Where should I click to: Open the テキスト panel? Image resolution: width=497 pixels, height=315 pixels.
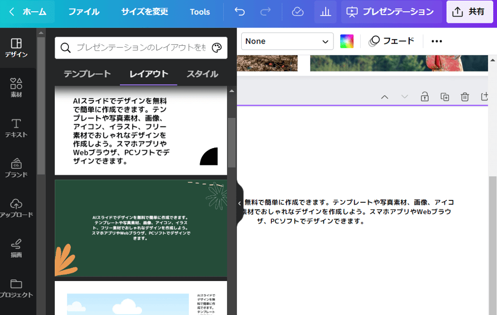16,128
